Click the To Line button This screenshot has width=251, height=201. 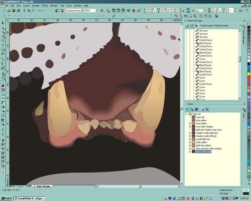coord(28,16)
